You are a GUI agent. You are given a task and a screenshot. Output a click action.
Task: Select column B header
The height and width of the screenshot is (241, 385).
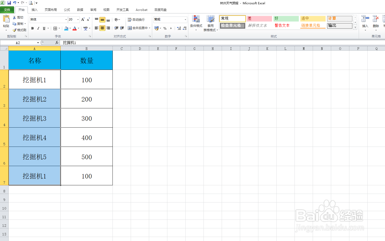[86, 49]
